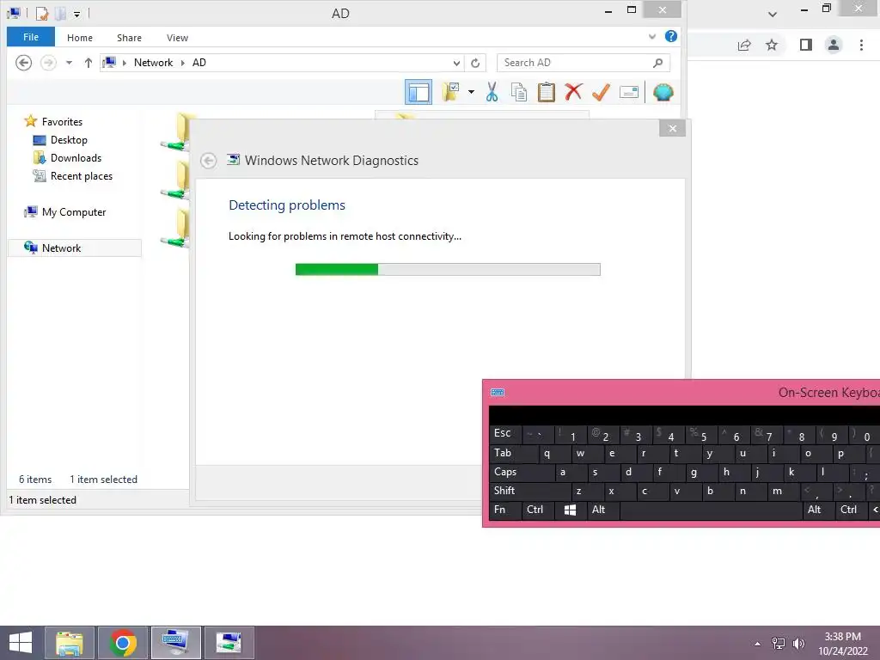The height and width of the screenshot is (660, 880).
Task: Open Chrome three-dot menu
Action: tap(861, 45)
